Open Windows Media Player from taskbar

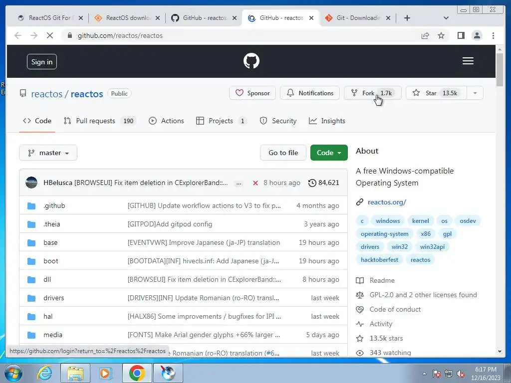coord(105,373)
